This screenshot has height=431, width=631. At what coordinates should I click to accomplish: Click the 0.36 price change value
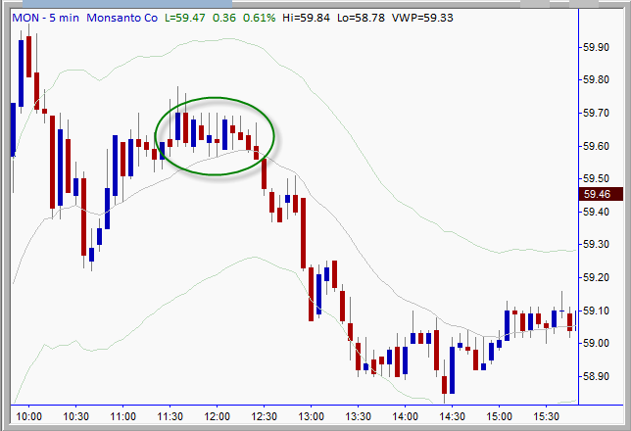point(224,18)
